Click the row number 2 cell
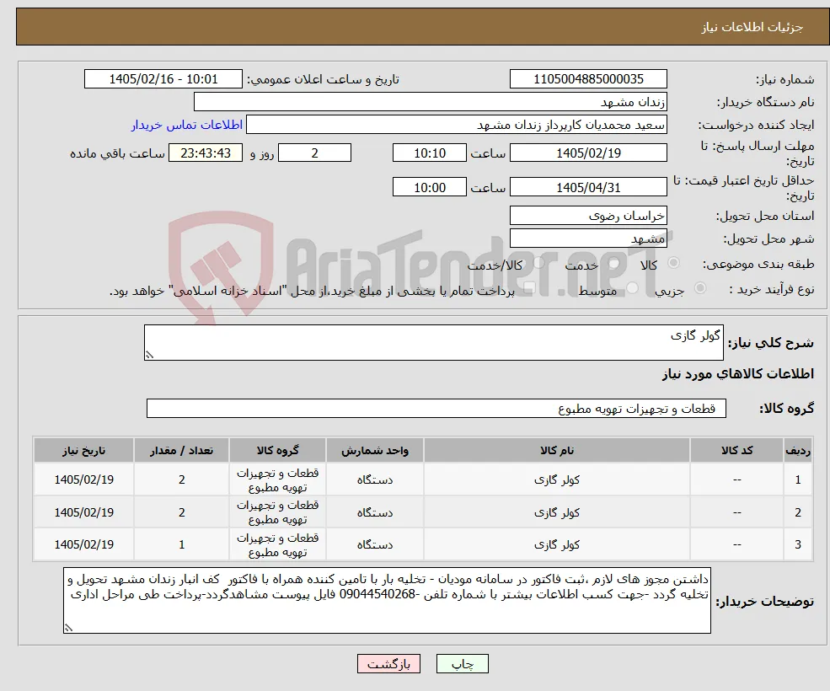830x691 pixels. pyautogui.click(x=798, y=512)
